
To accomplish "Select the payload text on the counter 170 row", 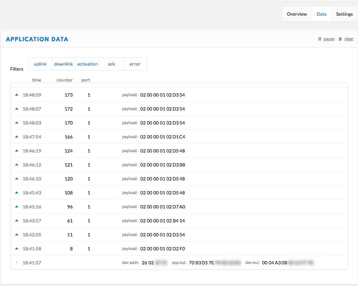I will point(162,123).
